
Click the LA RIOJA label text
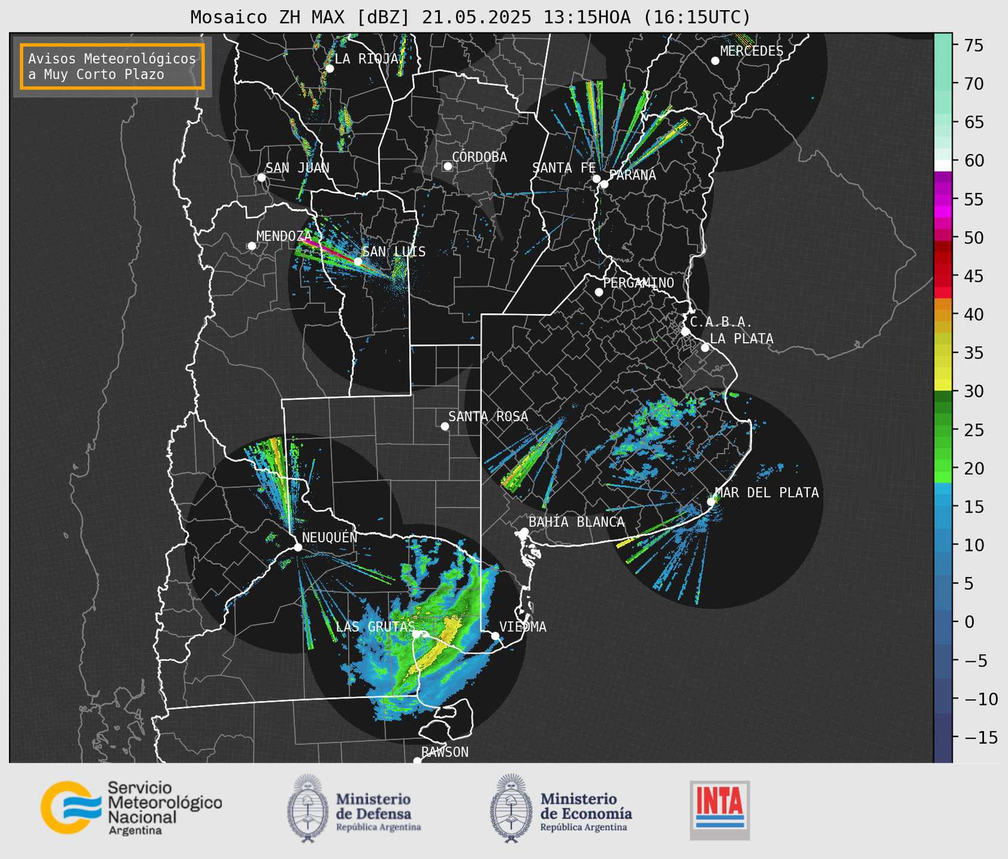[366, 59]
